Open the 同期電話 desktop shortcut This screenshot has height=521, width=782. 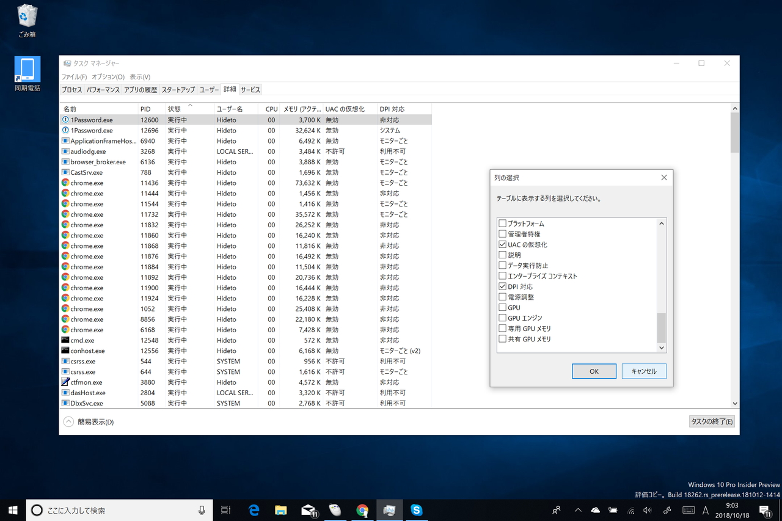point(27,75)
